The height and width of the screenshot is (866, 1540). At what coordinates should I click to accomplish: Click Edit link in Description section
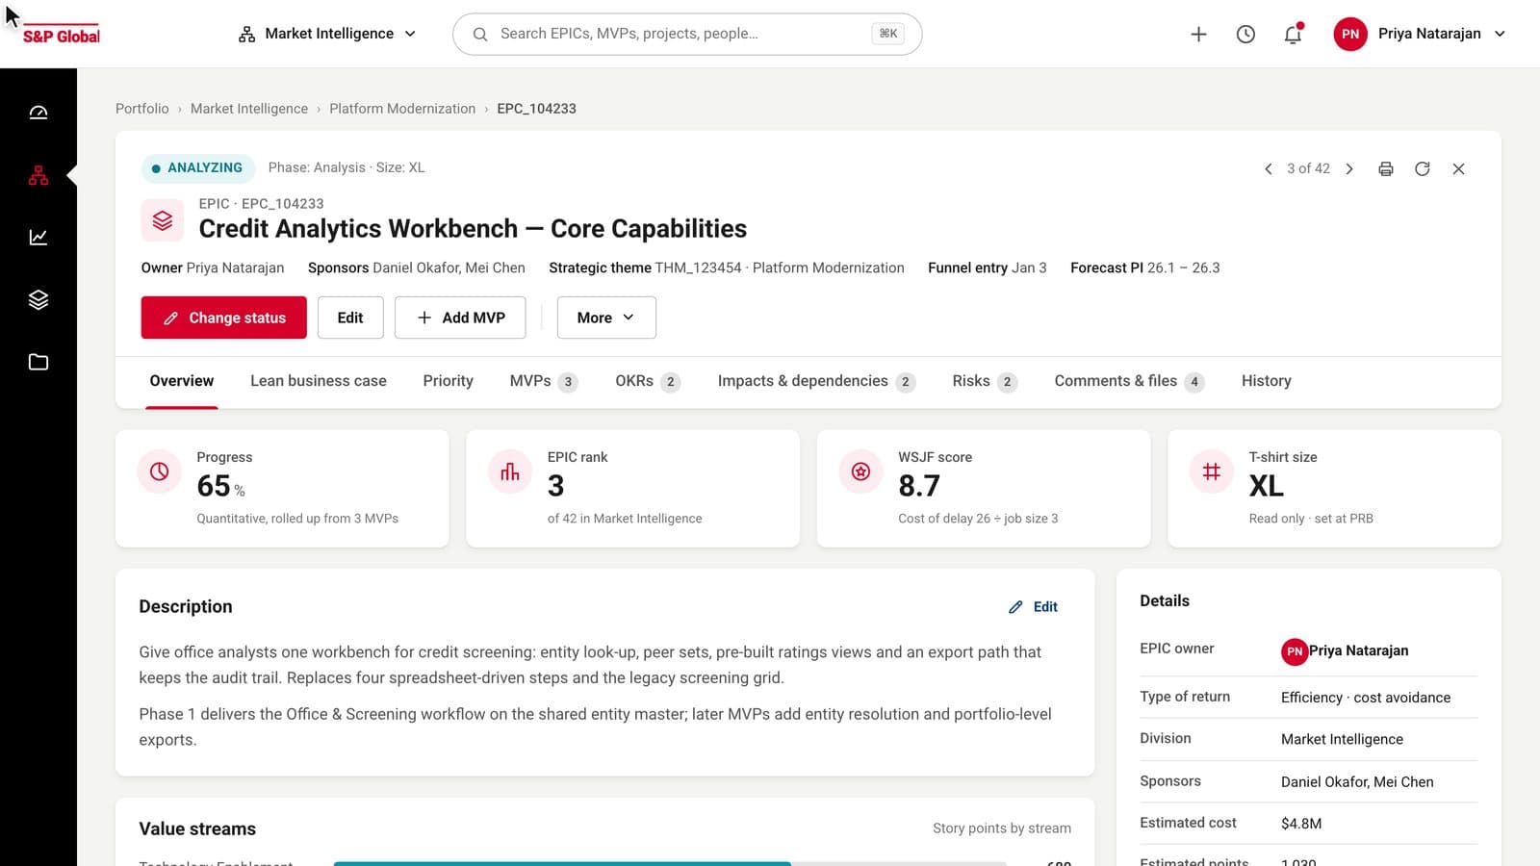coord(1033,607)
